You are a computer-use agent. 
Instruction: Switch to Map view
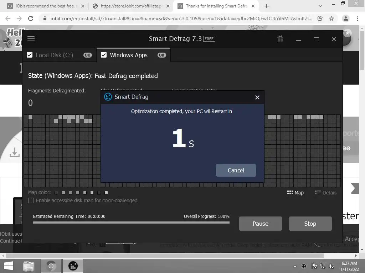(295, 193)
